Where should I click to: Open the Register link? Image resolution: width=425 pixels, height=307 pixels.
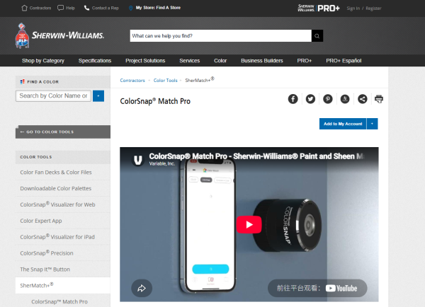373,8
